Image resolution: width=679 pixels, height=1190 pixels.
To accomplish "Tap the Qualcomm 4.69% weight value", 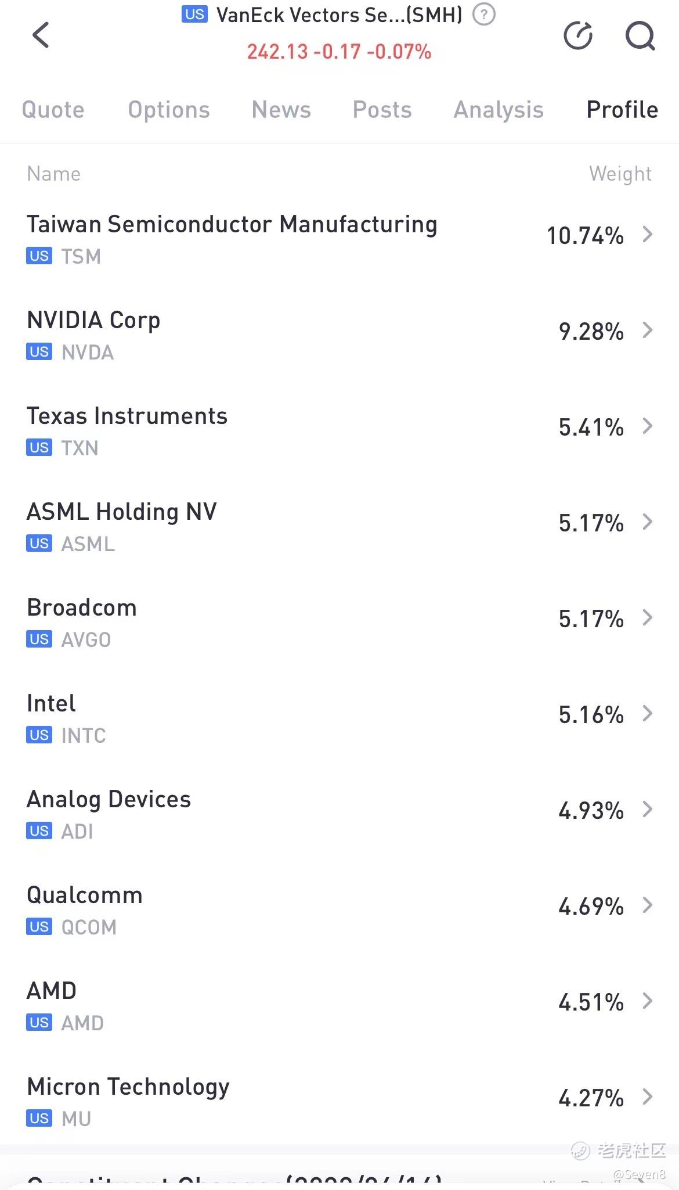I will click(x=591, y=906).
